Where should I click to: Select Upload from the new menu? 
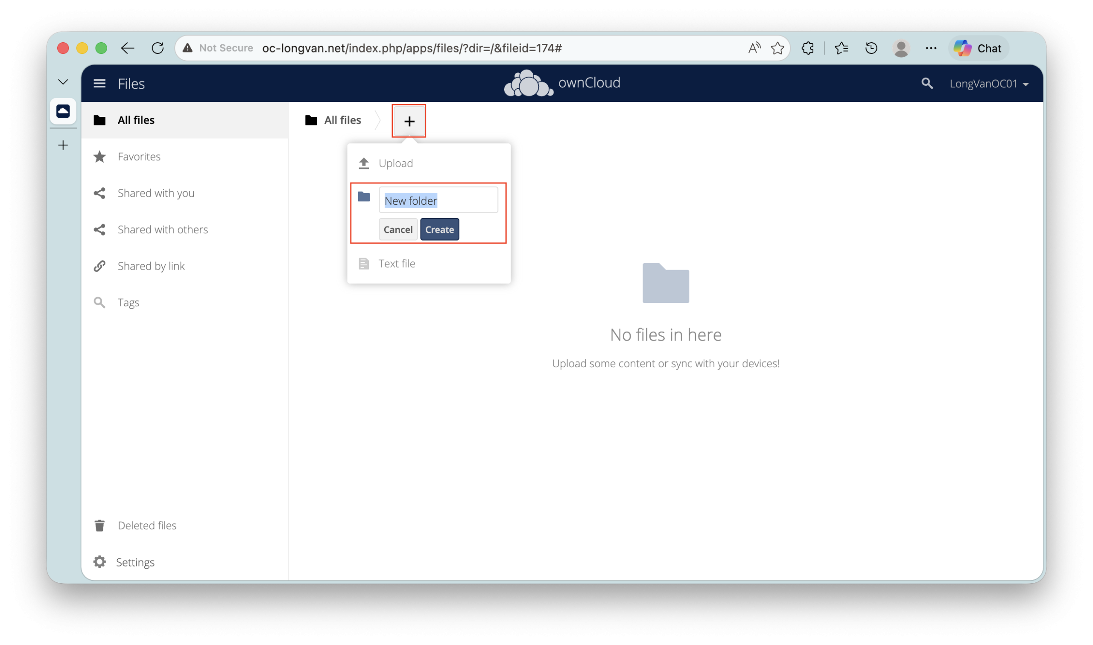(x=395, y=163)
